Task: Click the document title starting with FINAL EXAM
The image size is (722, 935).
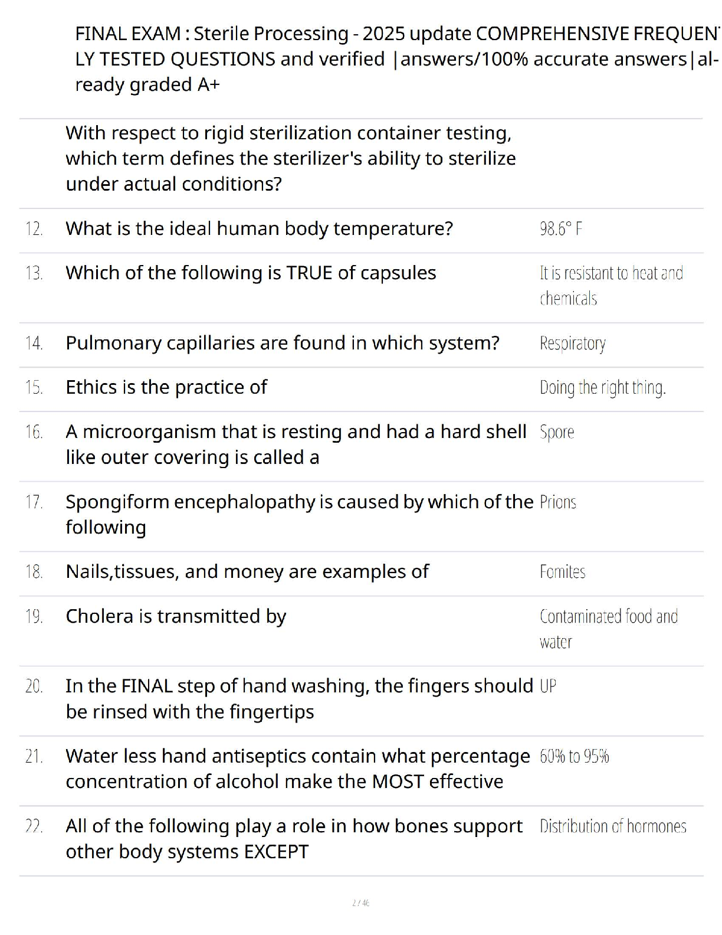Action: tap(395, 59)
